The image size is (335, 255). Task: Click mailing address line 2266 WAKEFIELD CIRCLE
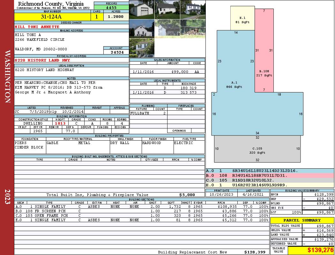click(40, 40)
